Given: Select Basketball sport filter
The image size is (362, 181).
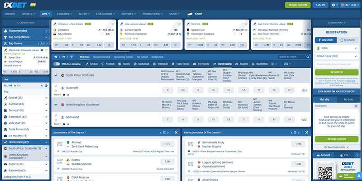Looking at the screenshot, I should pyautogui.click(x=142, y=64).
